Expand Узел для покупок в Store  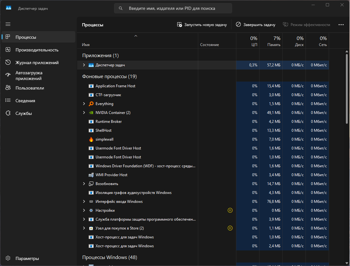(84, 228)
